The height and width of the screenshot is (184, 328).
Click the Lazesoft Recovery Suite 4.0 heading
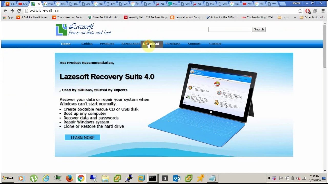[107, 77]
